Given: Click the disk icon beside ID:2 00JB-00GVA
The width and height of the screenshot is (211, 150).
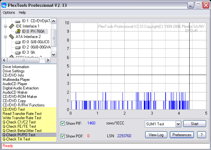Looking at the screenshot, I should tap(18, 47).
